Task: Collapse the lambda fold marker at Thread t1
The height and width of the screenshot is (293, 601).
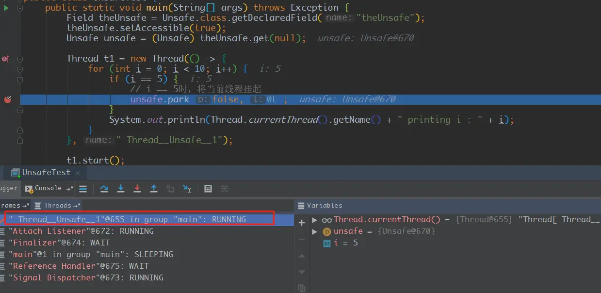Action: 20,59
